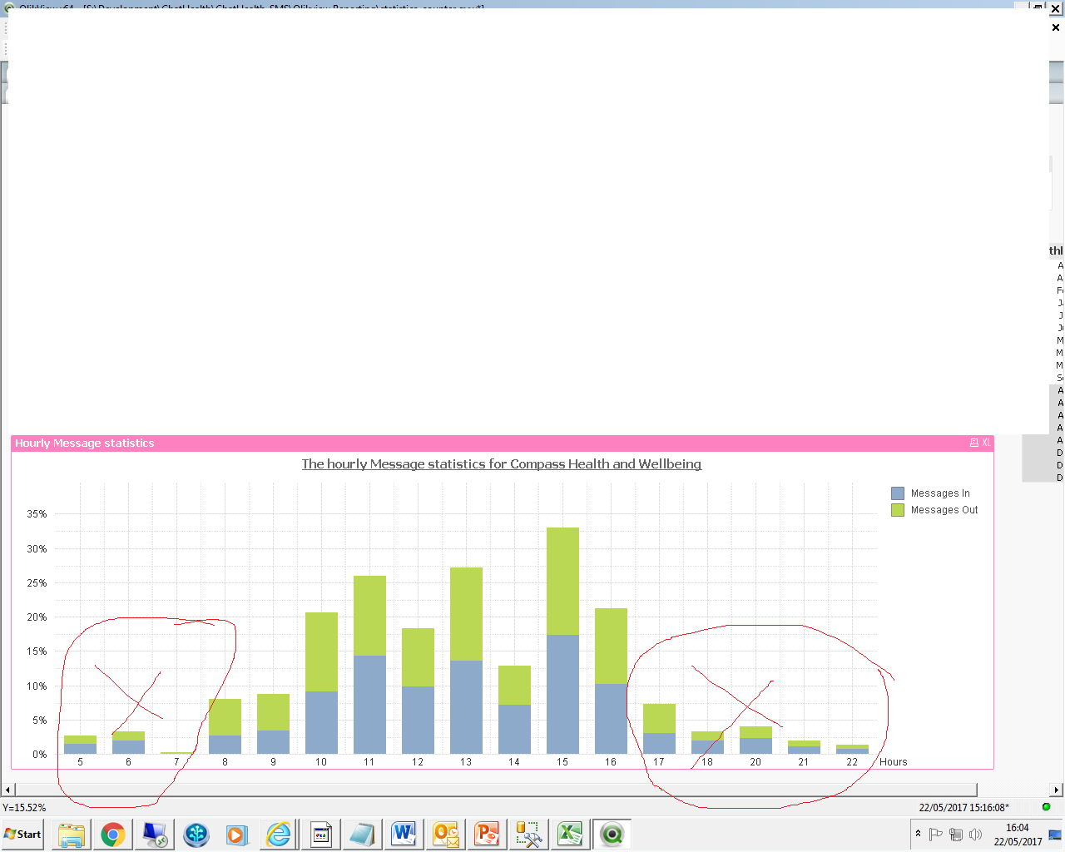Open the notepad-style app on the taskbar
Image resolution: width=1065 pixels, height=852 pixels.
tap(363, 835)
